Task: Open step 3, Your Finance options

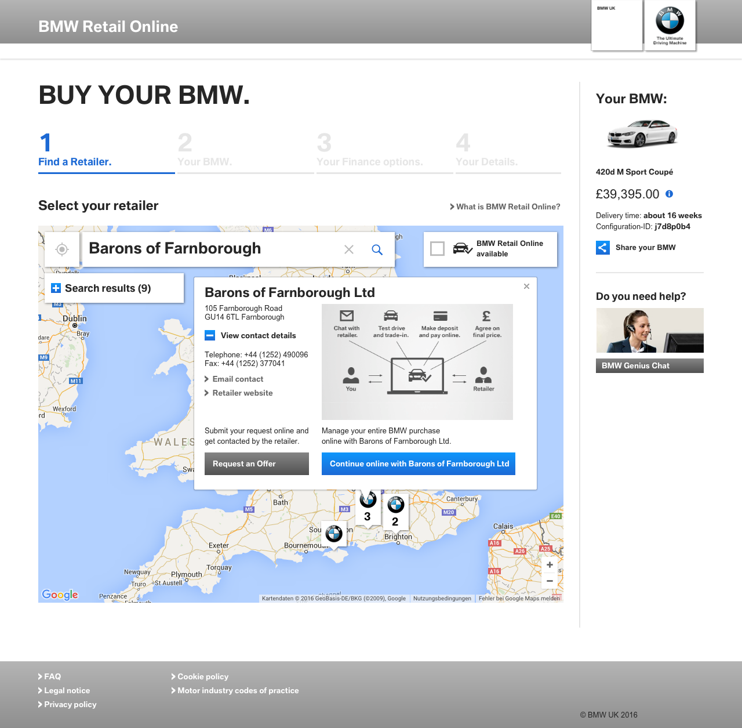Action: point(369,151)
